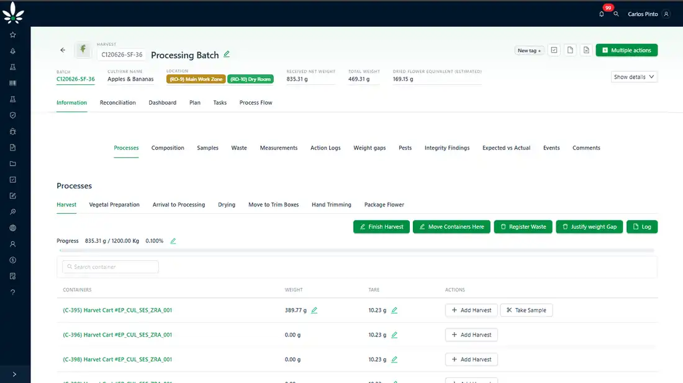This screenshot has height=383, width=683.
Task: Open the globe icon in sidebar
Action: pos(12,228)
